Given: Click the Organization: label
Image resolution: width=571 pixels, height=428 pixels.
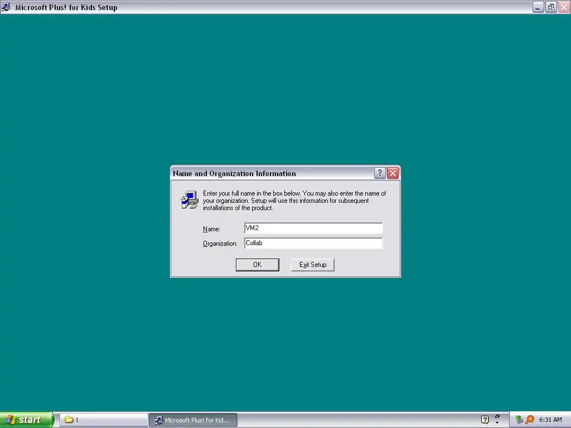Looking at the screenshot, I should (x=220, y=244).
